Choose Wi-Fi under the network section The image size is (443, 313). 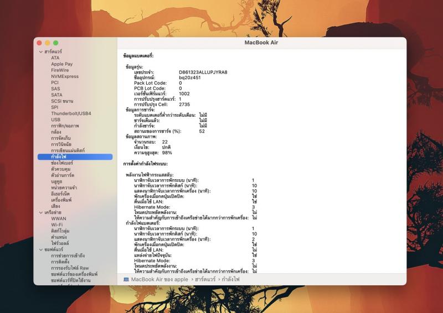click(57, 225)
